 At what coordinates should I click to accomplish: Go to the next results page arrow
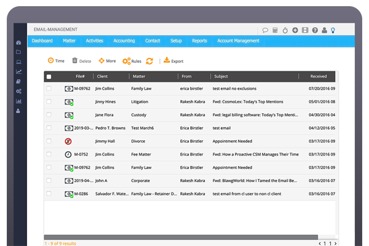(x=336, y=244)
